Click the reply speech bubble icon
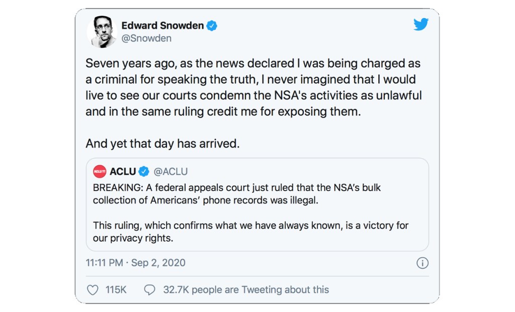The width and height of the screenshot is (515, 312). pos(149,290)
